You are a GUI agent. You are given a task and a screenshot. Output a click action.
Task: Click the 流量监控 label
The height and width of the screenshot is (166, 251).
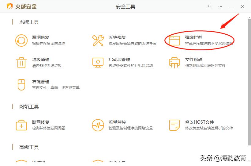point(117,122)
